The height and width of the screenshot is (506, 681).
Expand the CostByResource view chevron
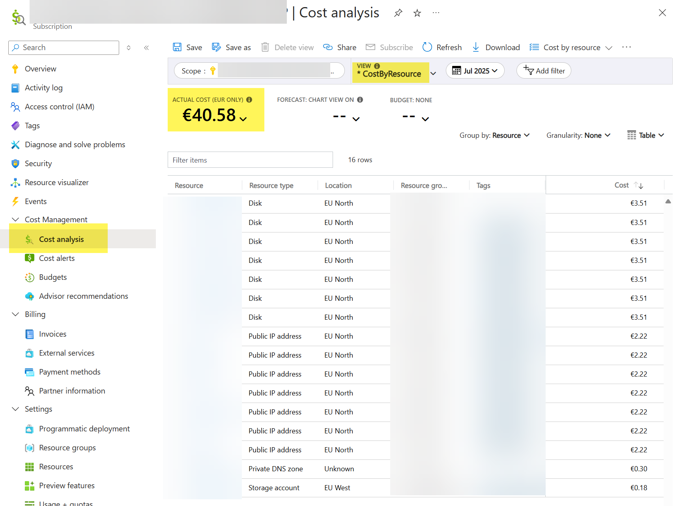pos(433,73)
